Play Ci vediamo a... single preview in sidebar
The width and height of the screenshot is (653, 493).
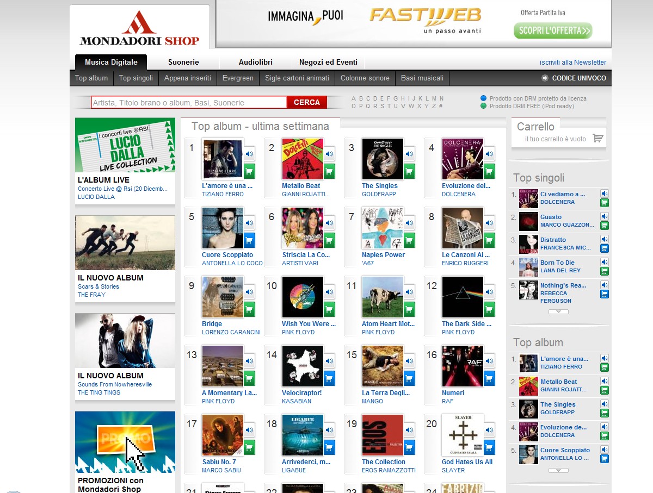(604, 194)
